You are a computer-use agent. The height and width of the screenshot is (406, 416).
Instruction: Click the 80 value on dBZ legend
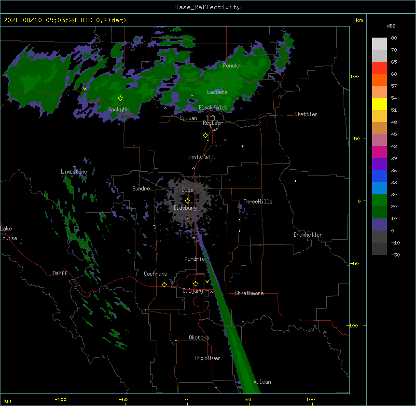[x=394, y=38]
